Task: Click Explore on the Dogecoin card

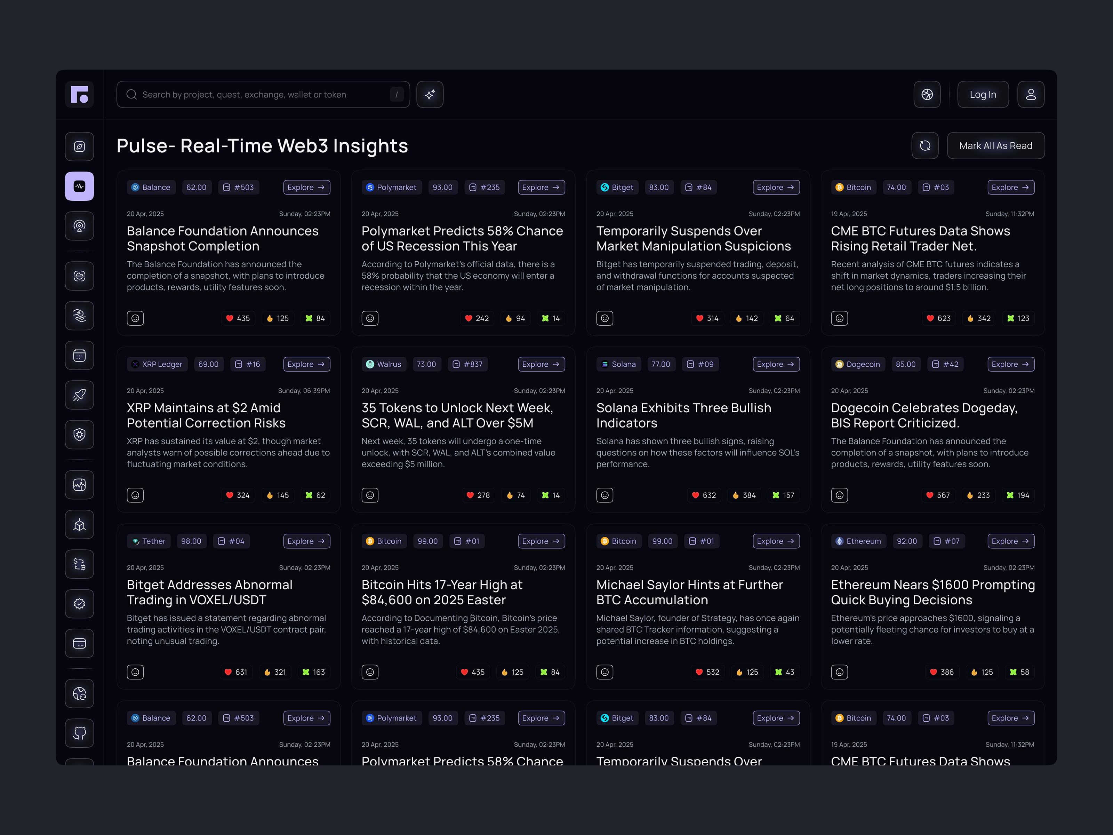Action: 1010,364
